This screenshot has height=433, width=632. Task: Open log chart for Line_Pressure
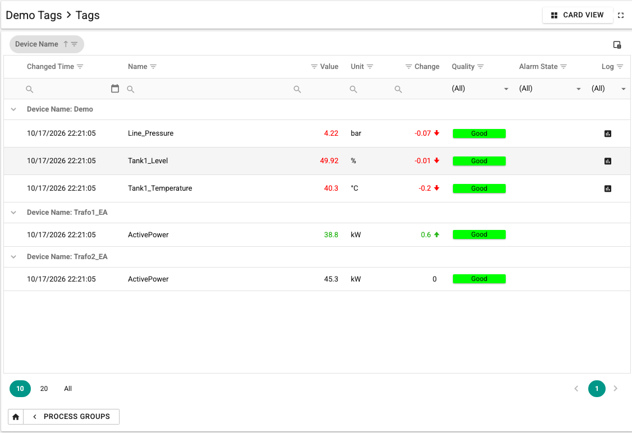tap(608, 133)
